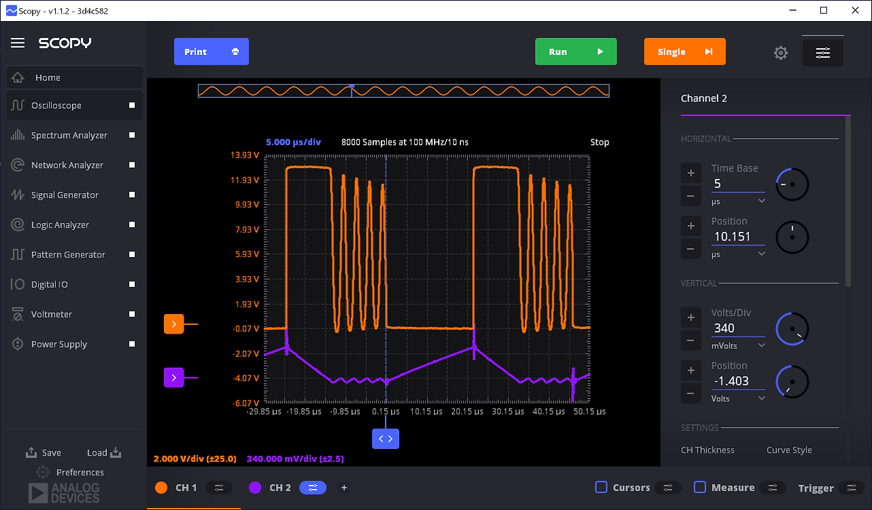Decrease vertical Position with minus
The width and height of the screenshot is (872, 510).
point(691,394)
